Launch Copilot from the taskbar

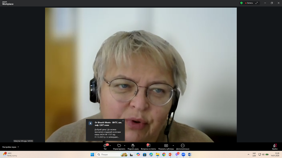(x=138, y=154)
